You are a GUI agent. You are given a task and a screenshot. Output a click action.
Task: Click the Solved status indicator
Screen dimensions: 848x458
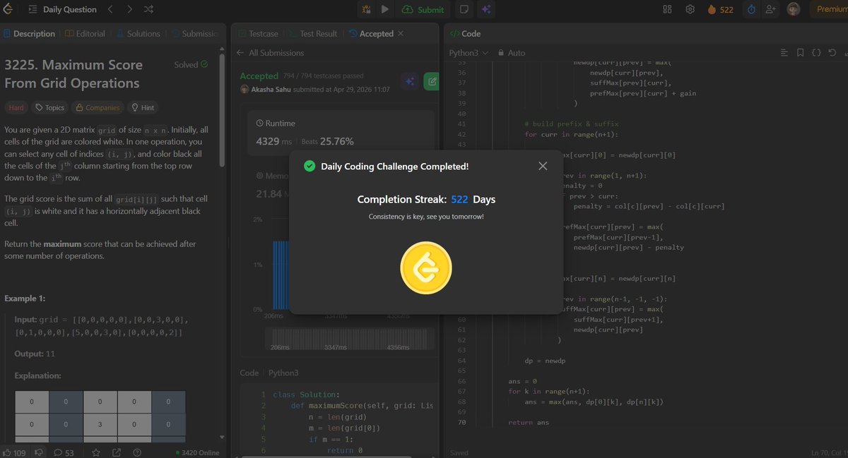pos(191,64)
